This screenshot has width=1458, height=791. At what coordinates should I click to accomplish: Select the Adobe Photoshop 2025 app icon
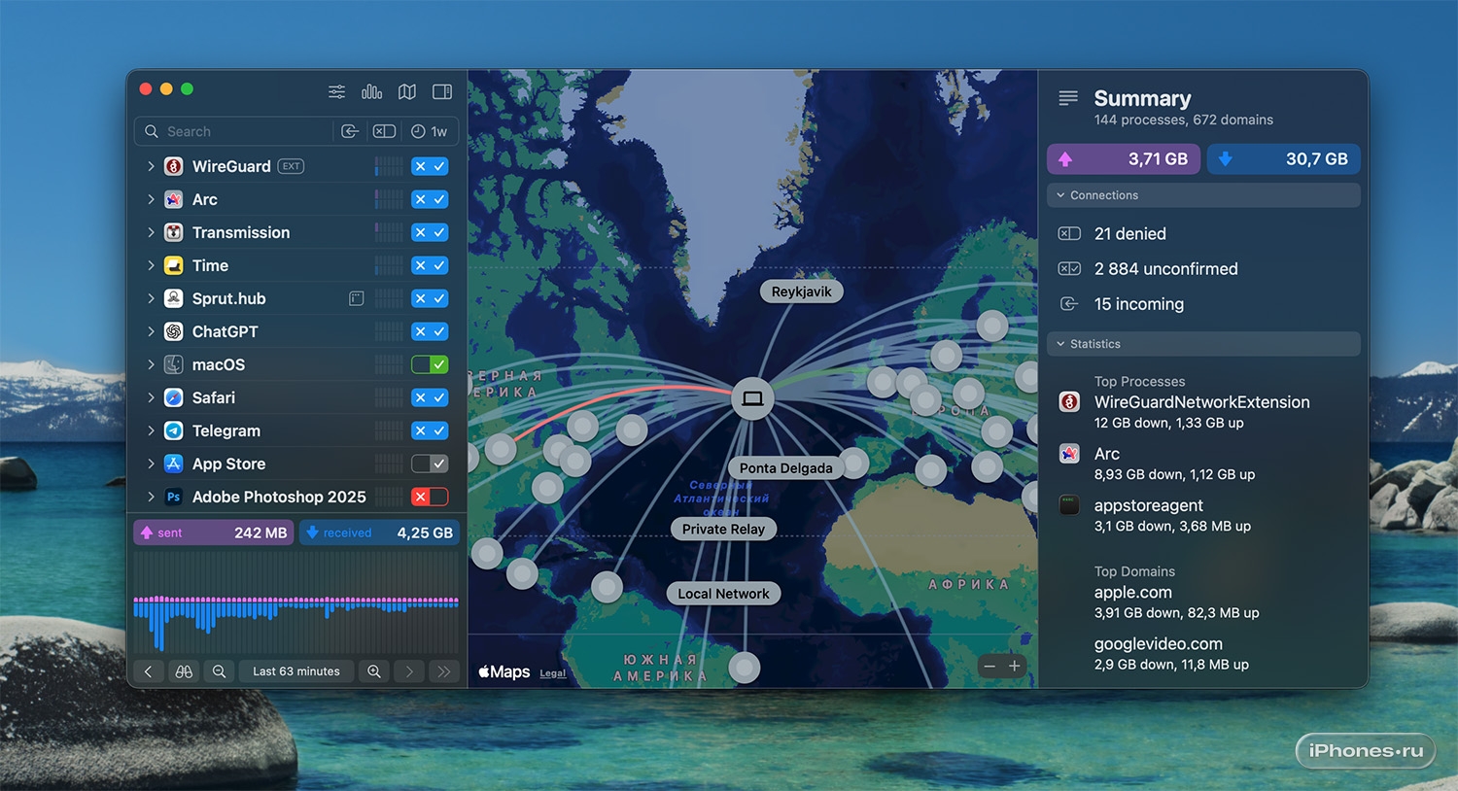pos(174,497)
